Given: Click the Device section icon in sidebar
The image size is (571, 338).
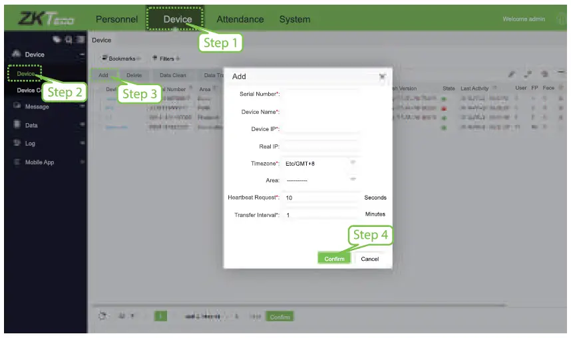Looking at the screenshot, I should click(16, 54).
